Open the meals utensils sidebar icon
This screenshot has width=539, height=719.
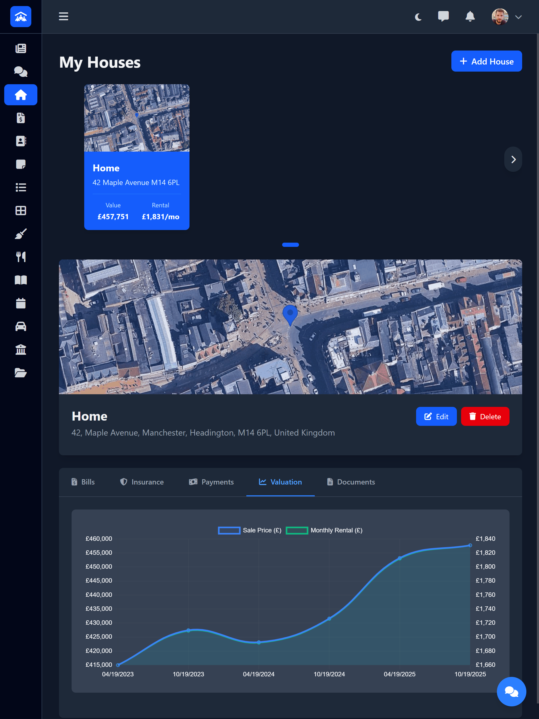[x=21, y=257]
